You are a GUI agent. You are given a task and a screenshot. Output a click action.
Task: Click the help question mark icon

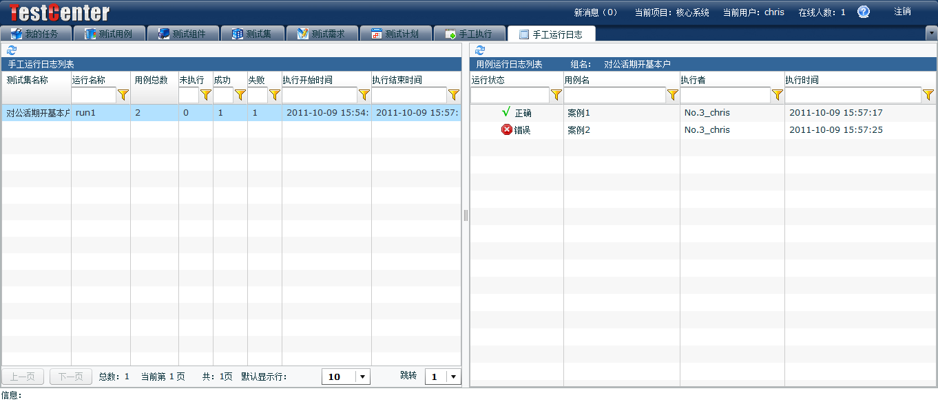[863, 12]
